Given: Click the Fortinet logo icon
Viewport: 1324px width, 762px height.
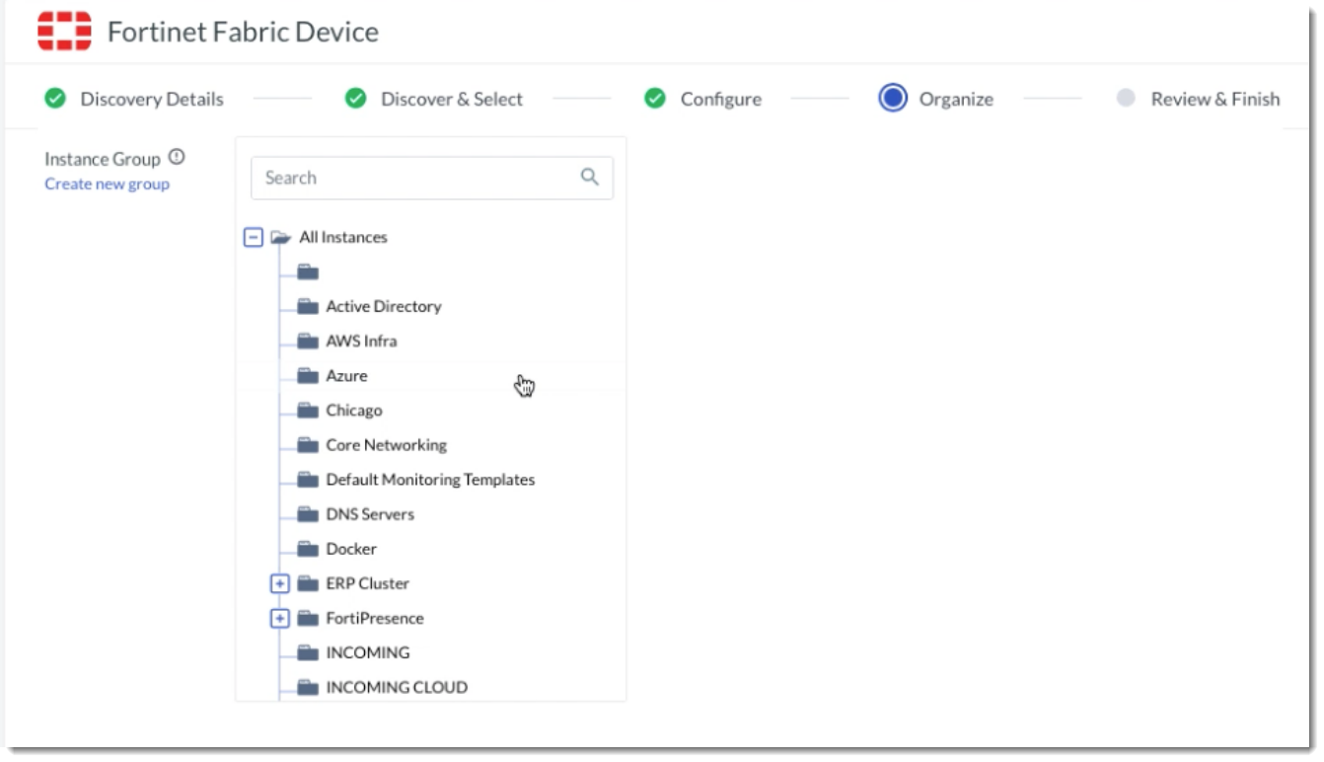Looking at the screenshot, I should pyautogui.click(x=64, y=32).
